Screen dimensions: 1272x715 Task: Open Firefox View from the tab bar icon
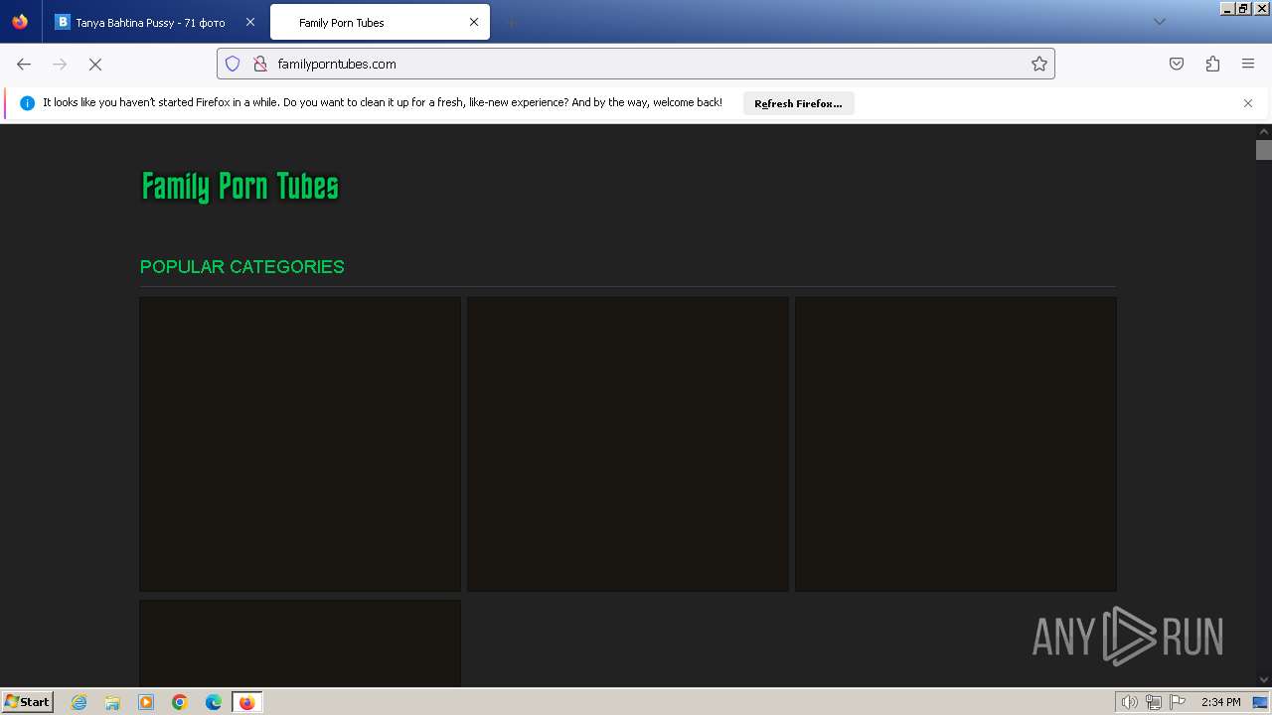coord(20,22)
